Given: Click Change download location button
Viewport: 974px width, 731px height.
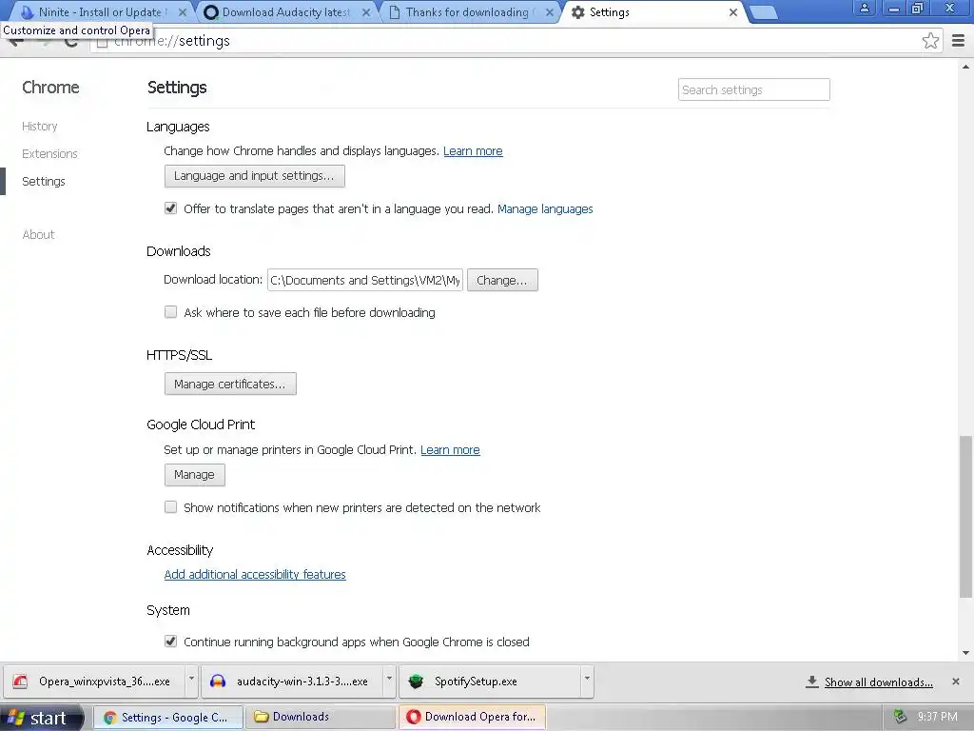Looking at the screenshot, I should pyautogui.click(x=502, y=280).
